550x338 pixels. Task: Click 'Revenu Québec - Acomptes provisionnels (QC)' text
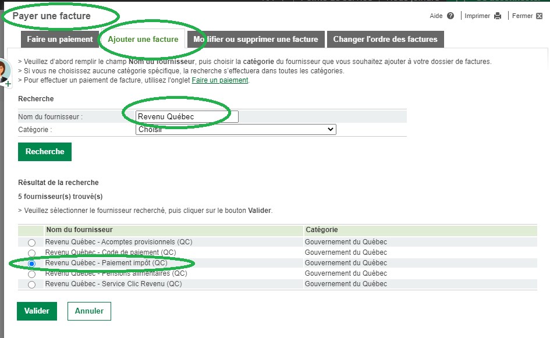(x=119, y=242)
